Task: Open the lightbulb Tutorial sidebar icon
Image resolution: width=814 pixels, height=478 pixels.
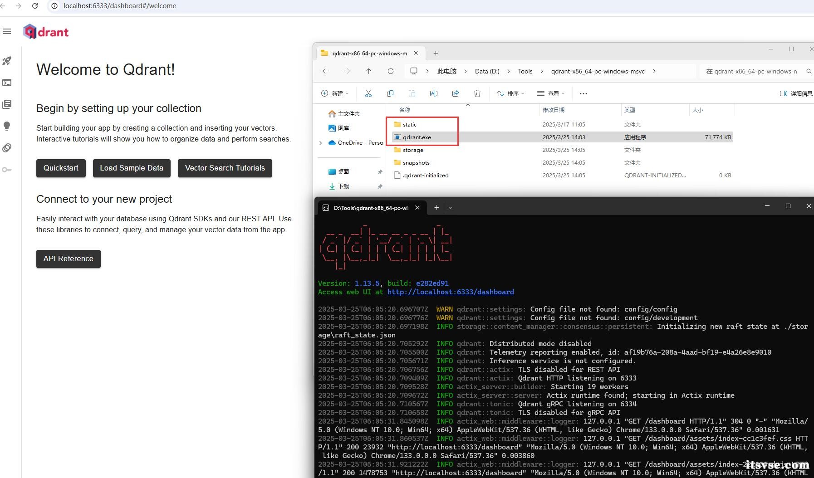Action: pyautogui.click(x=7, y=126)
